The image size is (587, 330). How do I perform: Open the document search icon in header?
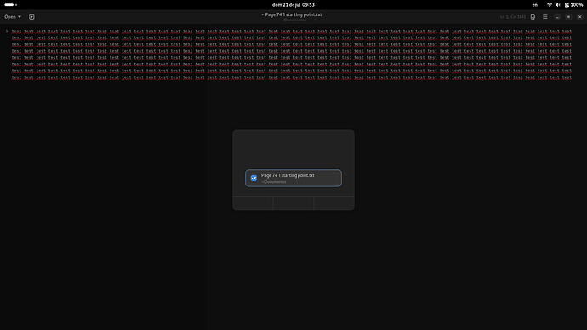(533, 17)
